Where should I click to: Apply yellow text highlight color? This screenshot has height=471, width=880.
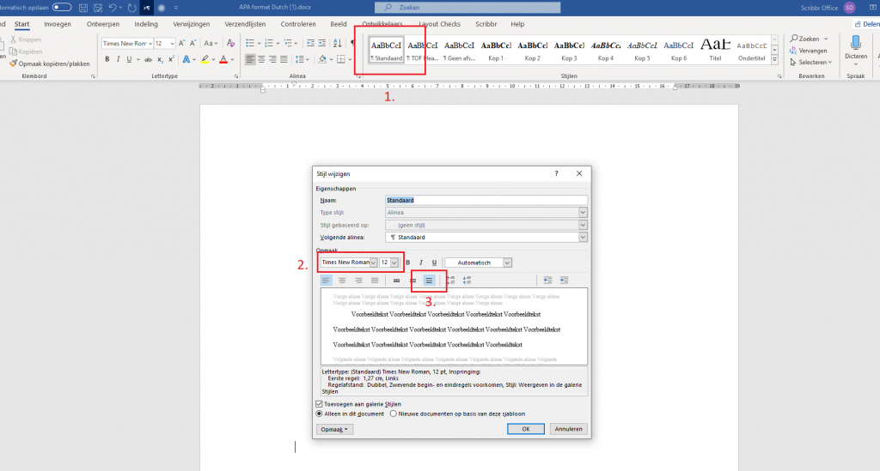click(205, 59)
